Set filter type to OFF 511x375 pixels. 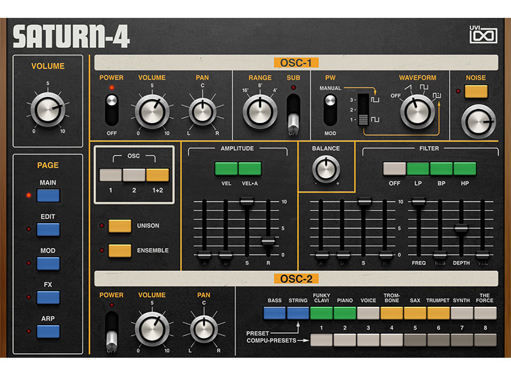[394, 169]
